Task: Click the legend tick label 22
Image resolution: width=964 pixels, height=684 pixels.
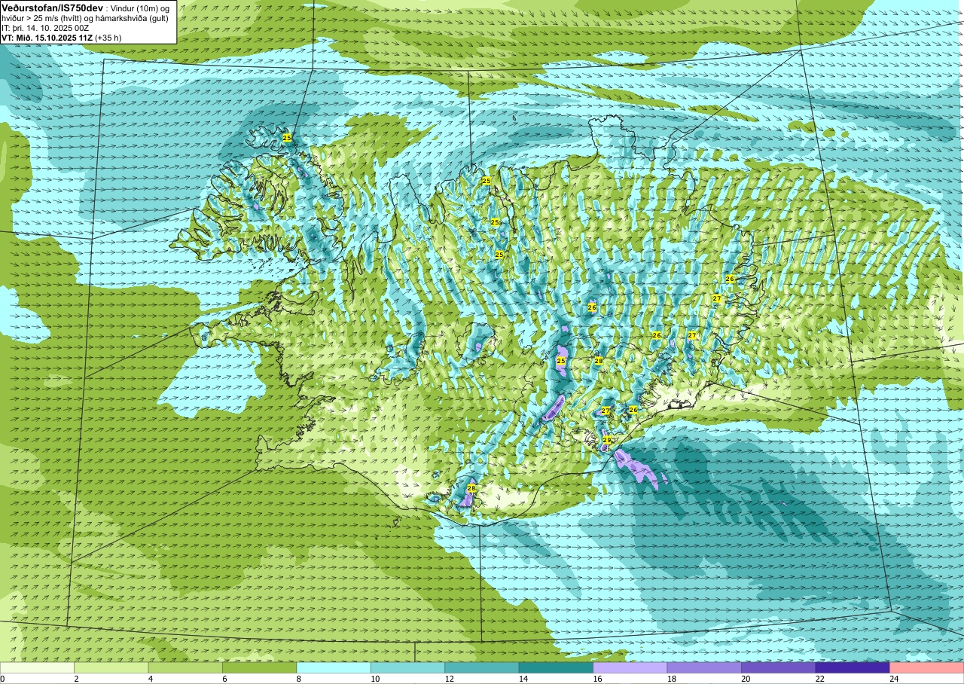Action: (x=820, y=679)
